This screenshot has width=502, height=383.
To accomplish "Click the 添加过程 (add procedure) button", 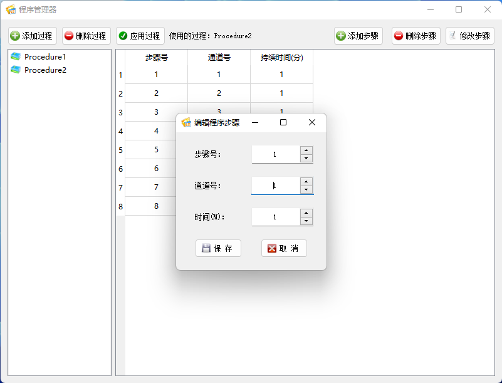I will [x=33, y=36].
